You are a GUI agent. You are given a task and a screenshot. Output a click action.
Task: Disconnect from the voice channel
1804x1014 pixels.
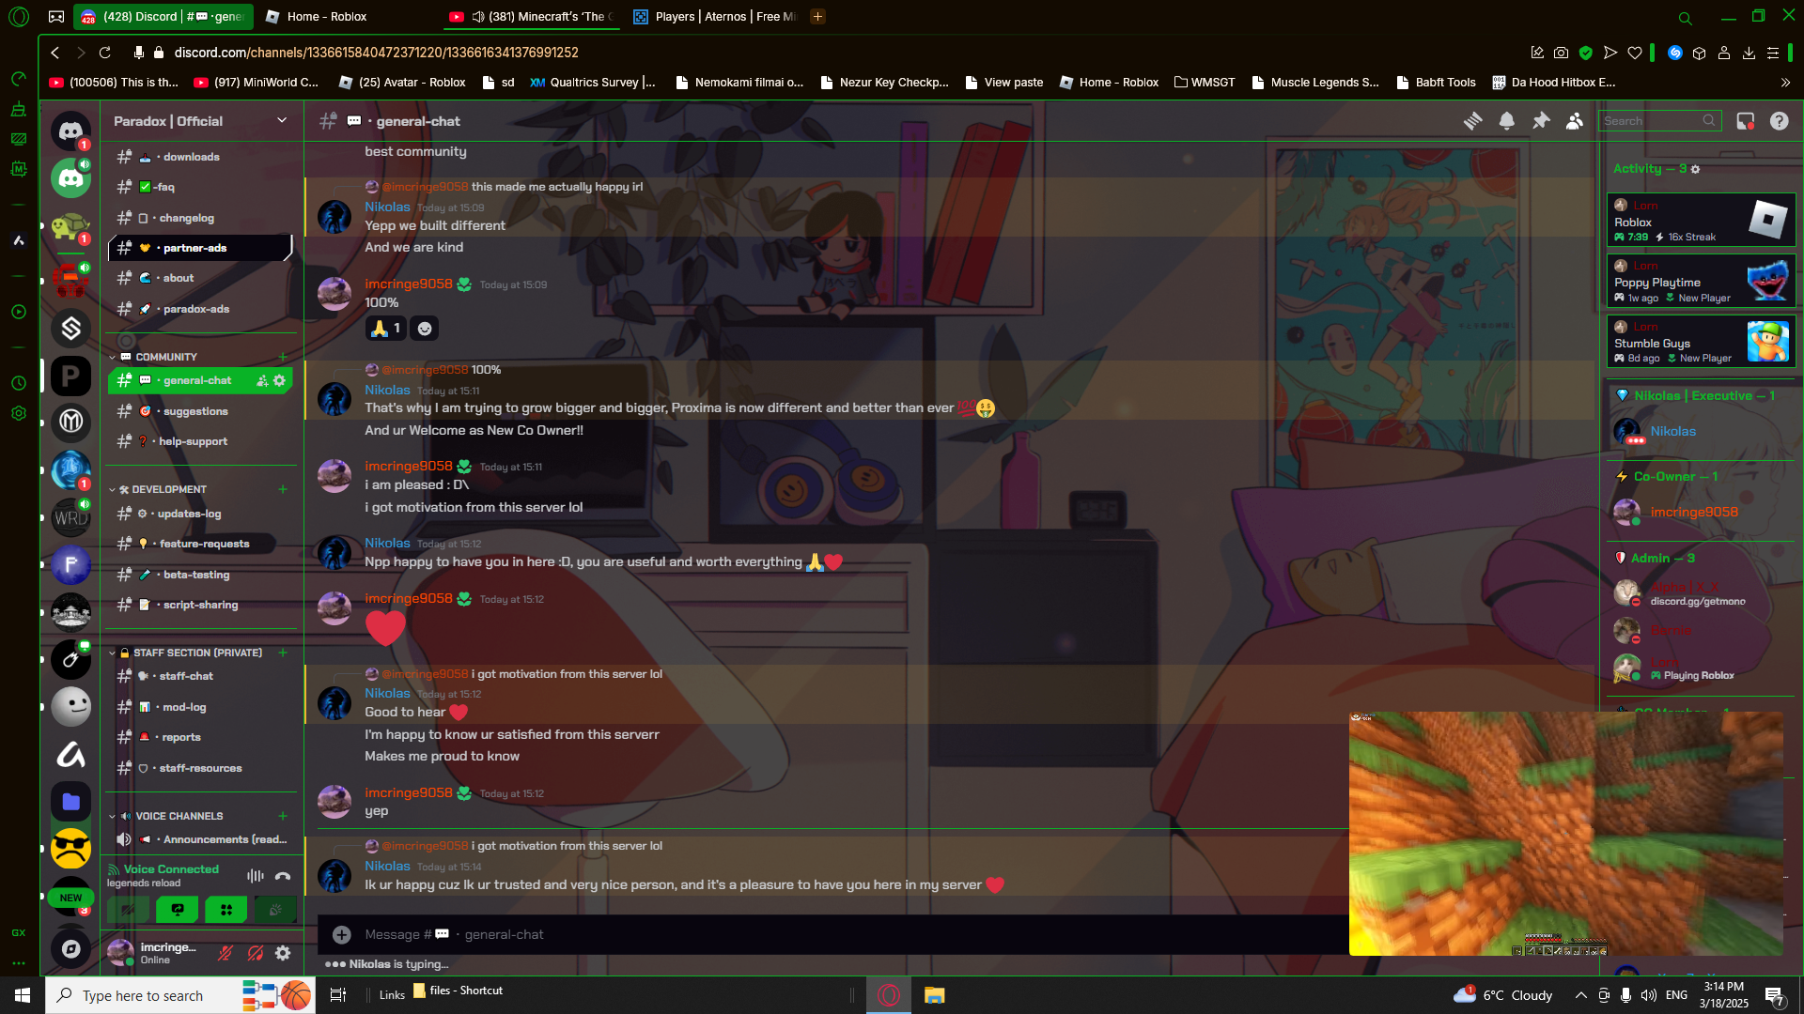[283, 876]
